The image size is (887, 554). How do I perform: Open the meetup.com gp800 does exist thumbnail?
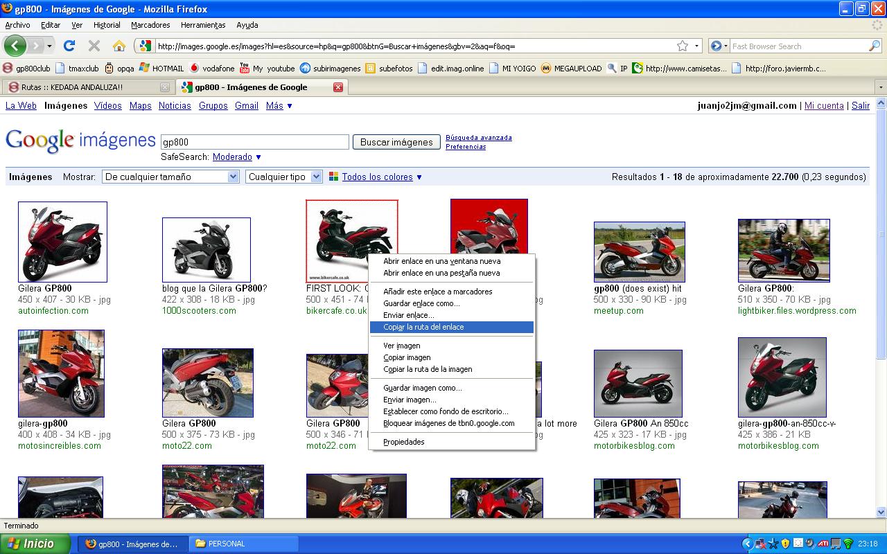click(x=639, y=252)
